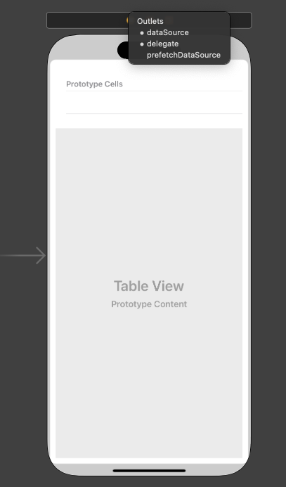This screenshot has width=286, height=487.
Task: Click the entry arrow's faded tail line
Action: click(x=15, y=256)
